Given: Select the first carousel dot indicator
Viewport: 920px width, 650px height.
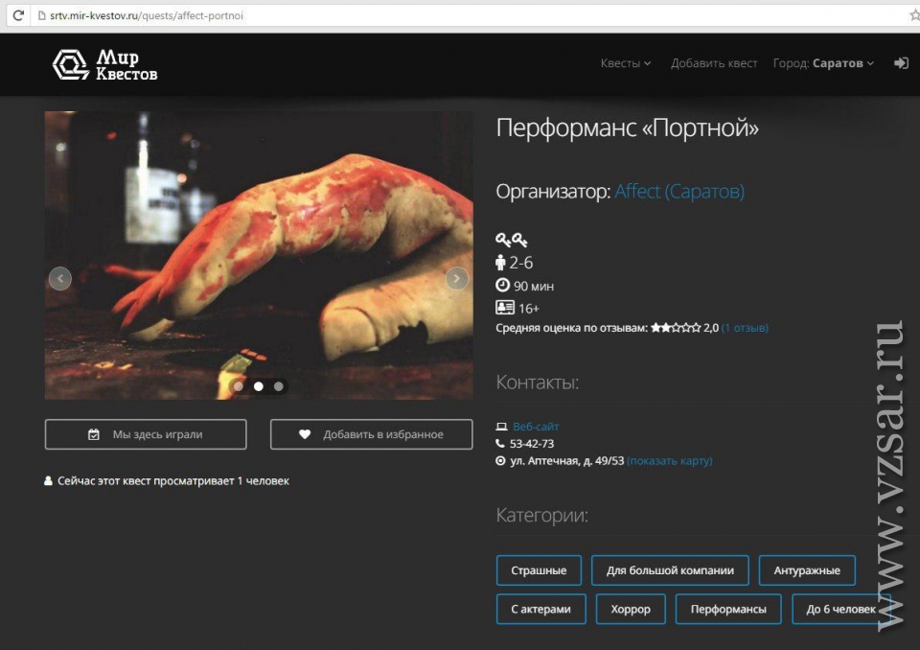Looking at the screenshot, I should click(x=239, y=386).
